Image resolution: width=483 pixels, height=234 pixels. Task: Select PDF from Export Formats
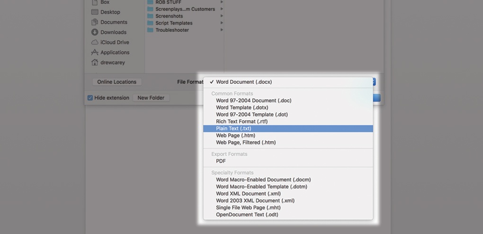[221, 161]
